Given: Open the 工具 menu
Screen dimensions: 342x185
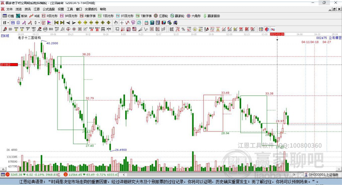Looking at the screenshot, I should click(70, 9).
